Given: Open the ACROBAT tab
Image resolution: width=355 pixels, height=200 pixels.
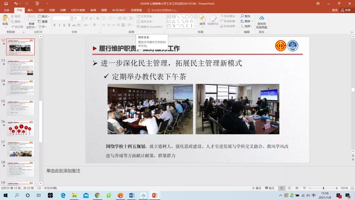Looking at the screenshot, I should 119,10.
